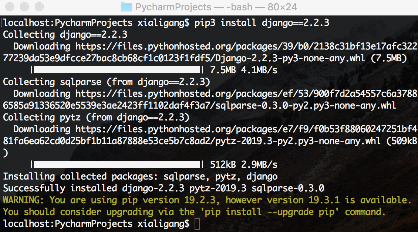Click the Collecting sqlparse line
The width and height of the screenshot is (418, 232).
click(107, 82)
